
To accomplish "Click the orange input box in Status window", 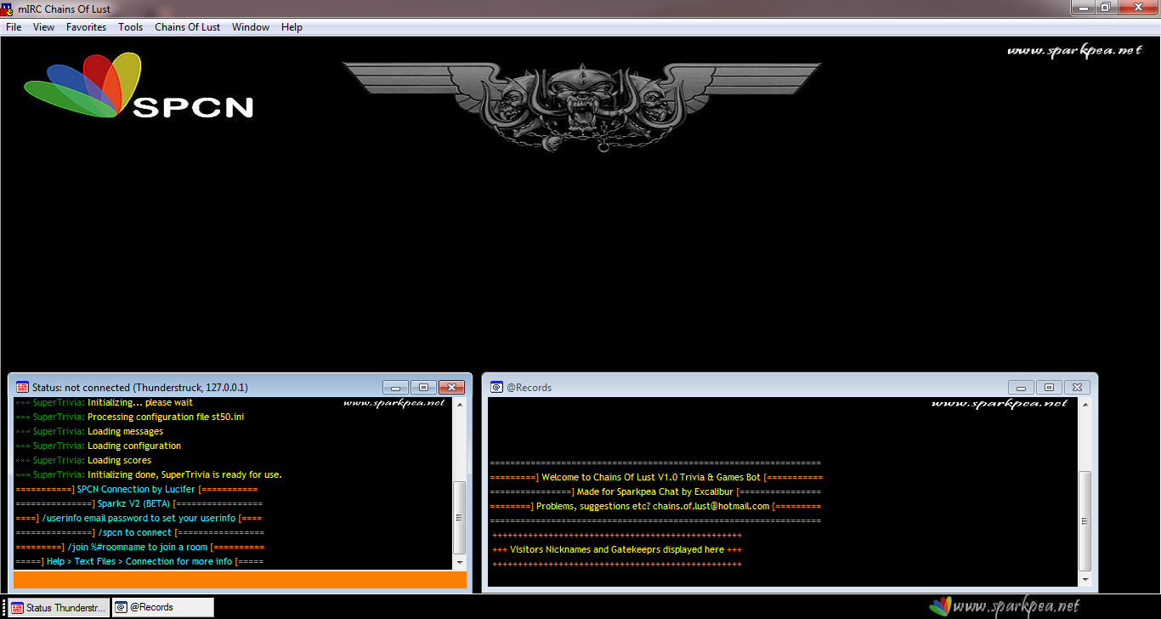I will (x=241, y=580).
